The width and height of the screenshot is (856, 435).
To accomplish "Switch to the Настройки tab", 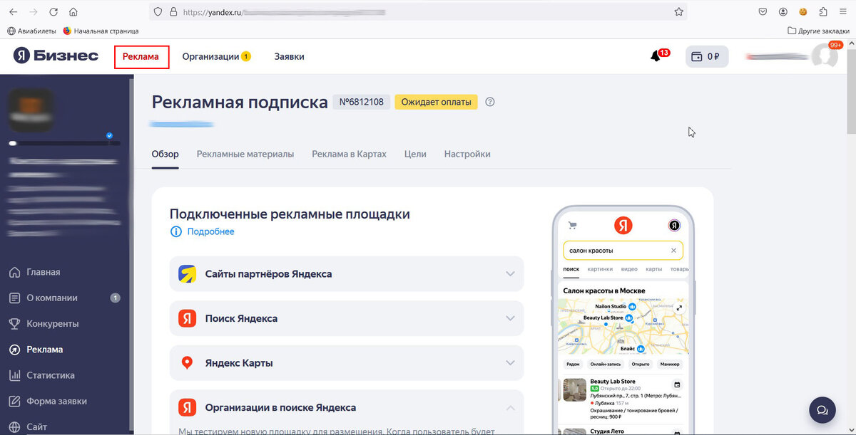I will pos(467,153).
